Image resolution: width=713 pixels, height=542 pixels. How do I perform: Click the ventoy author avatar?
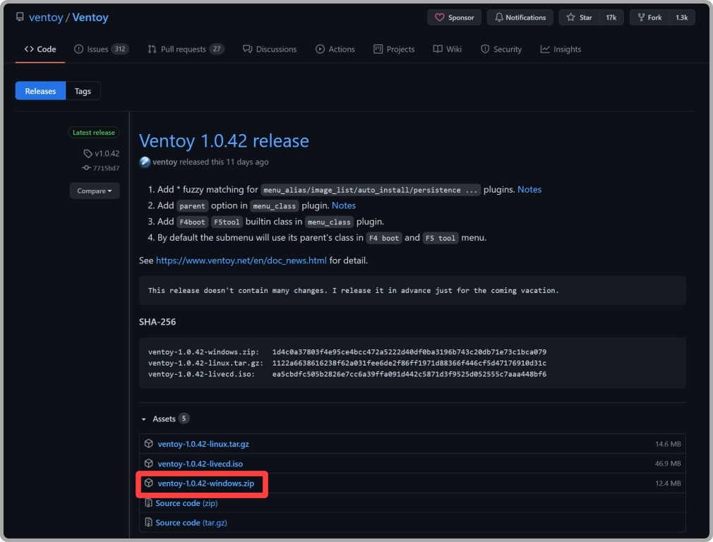145,162
